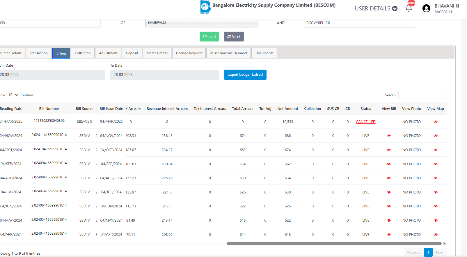Switch to Meter Details tab
The image size is (467, 257).
[x=157, y=53]
